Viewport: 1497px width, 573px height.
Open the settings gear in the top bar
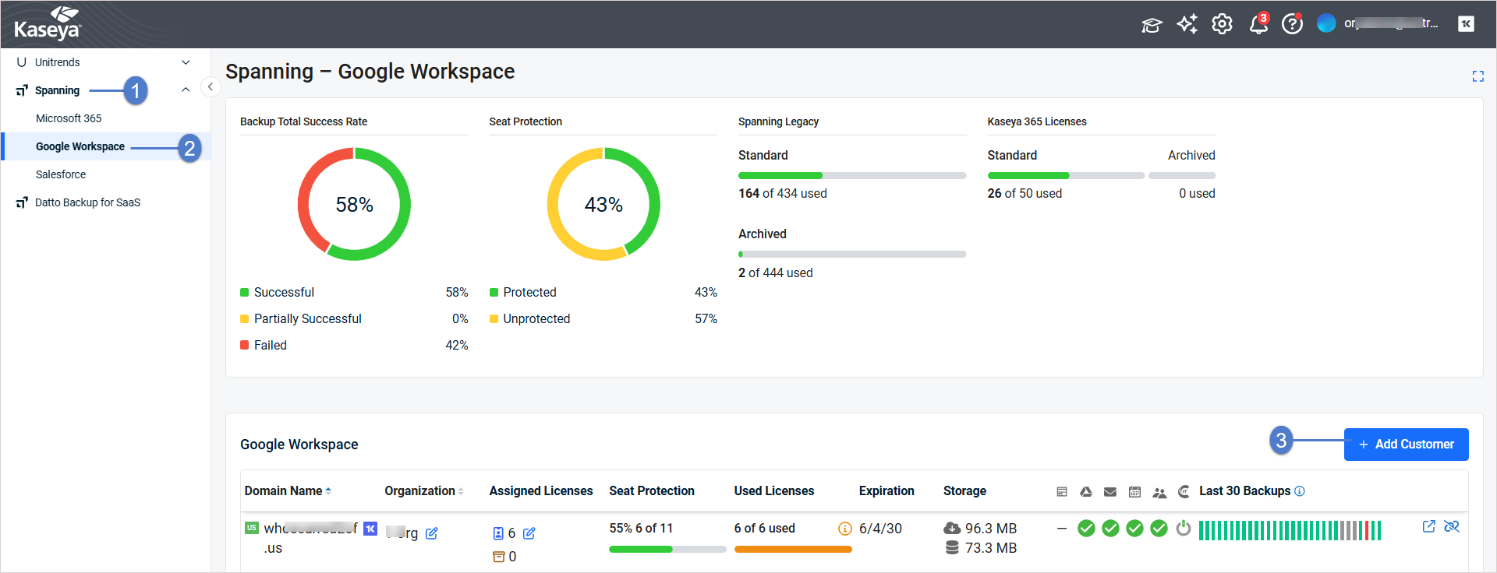(1222, 24)
